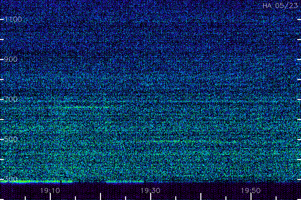Click the 500 frequency axis label
This screenshot has width=301, height=200.
pyautogui.click(x=11, y=139)
